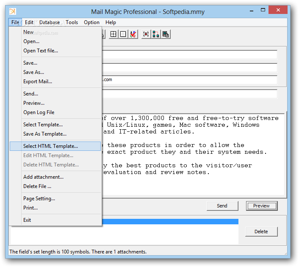Click the second empty header input field

click(190, 68)
